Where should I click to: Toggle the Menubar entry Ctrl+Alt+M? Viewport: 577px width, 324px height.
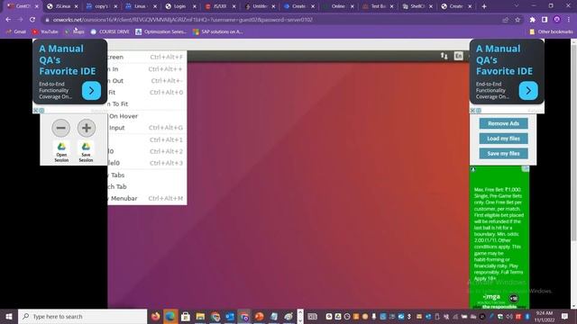[x=147, y=198]
